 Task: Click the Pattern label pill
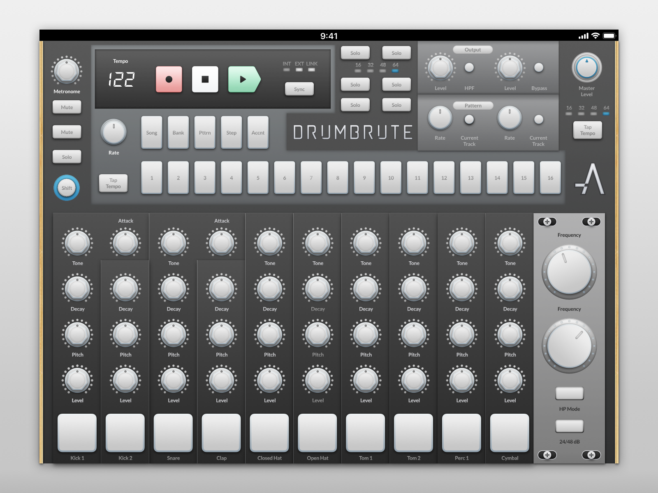pos(473,106)
